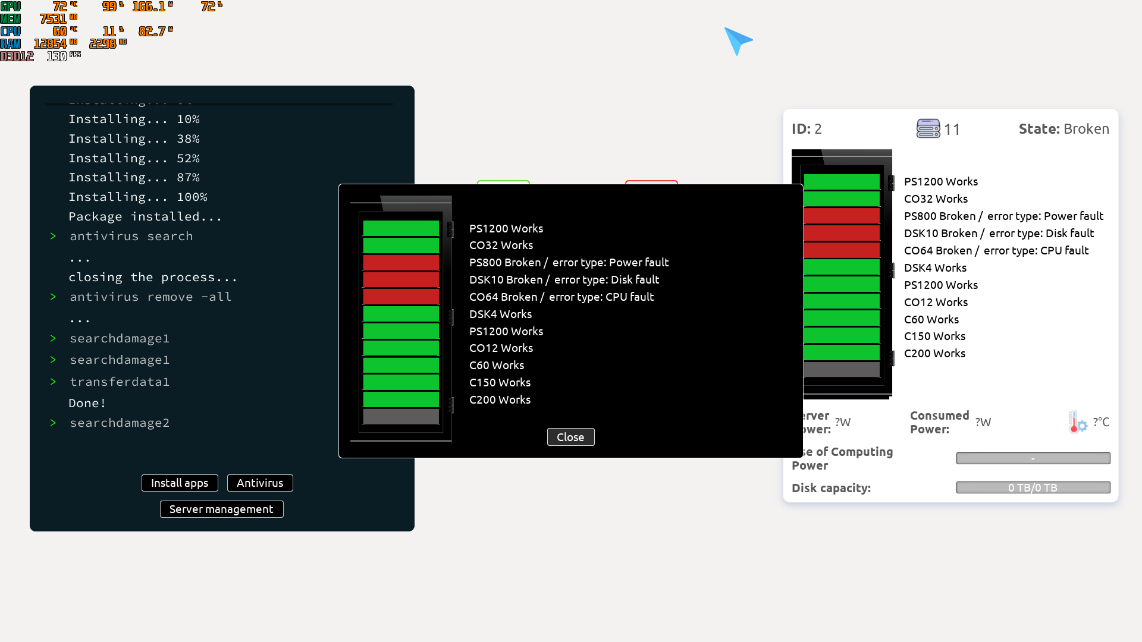Click PS800 Broken entry in the dialog list
This screenshot has height=642, width=1142.
tap(569, 262)
